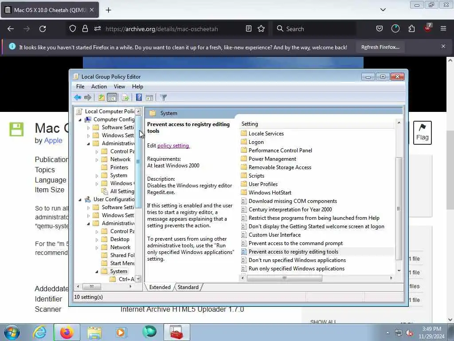Switch to the Standard tab
454x341 pixels.
tap(188, 287)
